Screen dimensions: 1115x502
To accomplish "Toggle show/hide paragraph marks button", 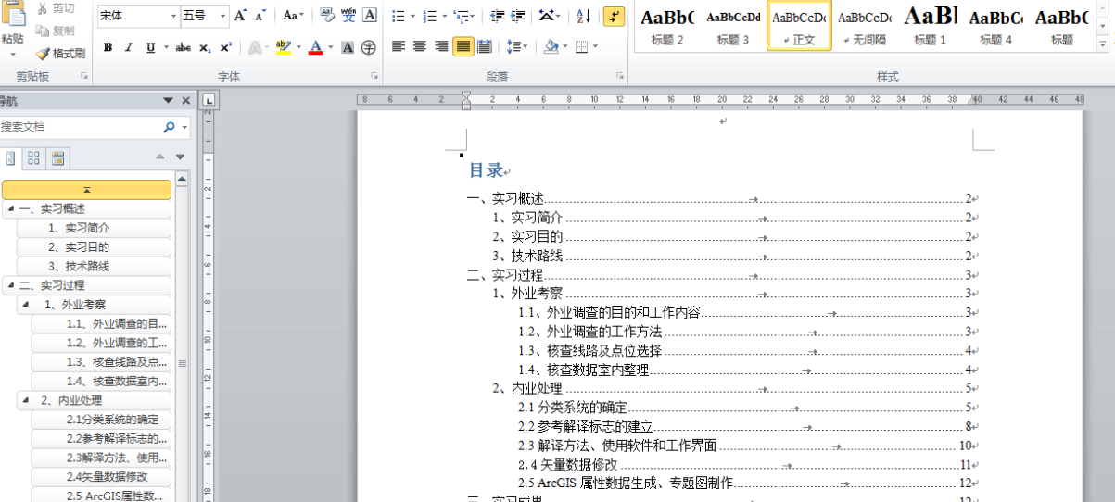I will pos(614,16).
